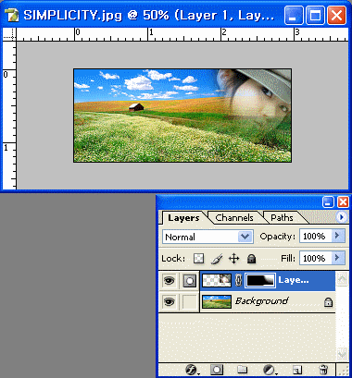The height and width of the screenshot is (378, 352).
Task: Select the Layers tab
Action: (x=183, y=217)
